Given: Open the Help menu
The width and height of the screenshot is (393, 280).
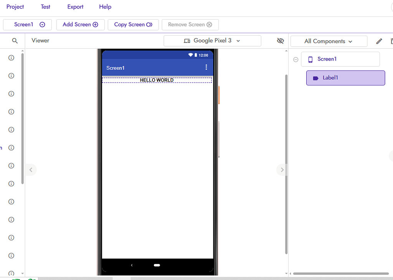Looking at the screenshot, I should click(x=105, y=7).
